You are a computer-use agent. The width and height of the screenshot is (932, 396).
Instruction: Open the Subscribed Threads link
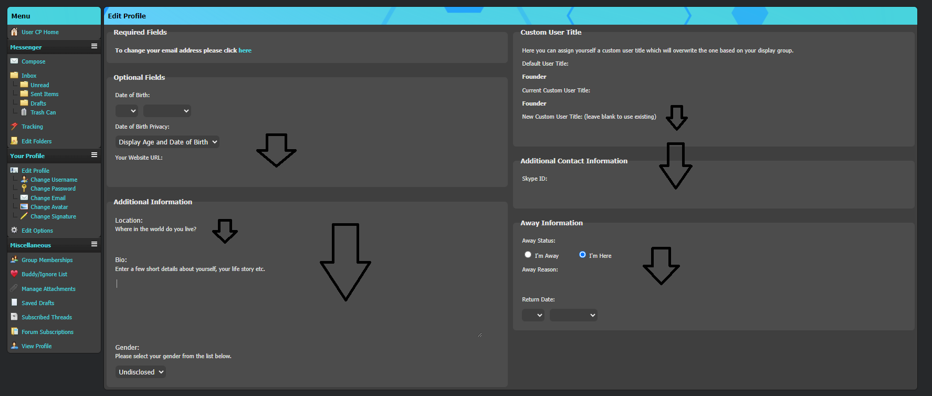coord(47,317)
